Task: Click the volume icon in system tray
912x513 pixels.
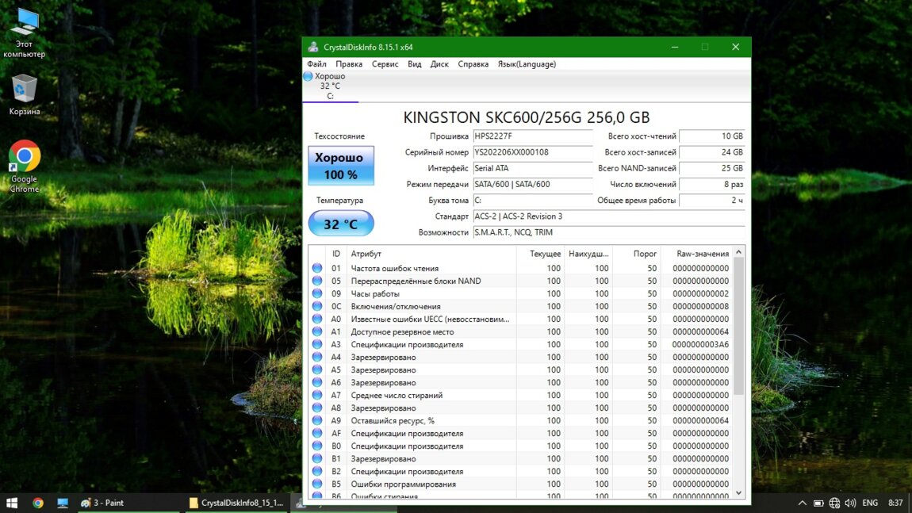Action: coord(850,503)
